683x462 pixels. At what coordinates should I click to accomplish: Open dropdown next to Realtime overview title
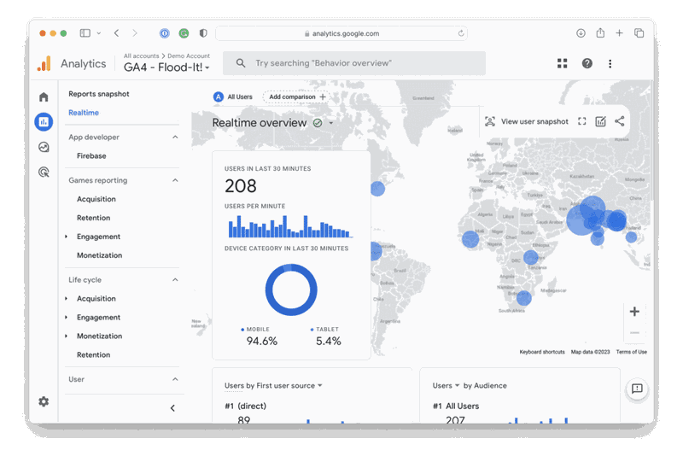(331, 123)
